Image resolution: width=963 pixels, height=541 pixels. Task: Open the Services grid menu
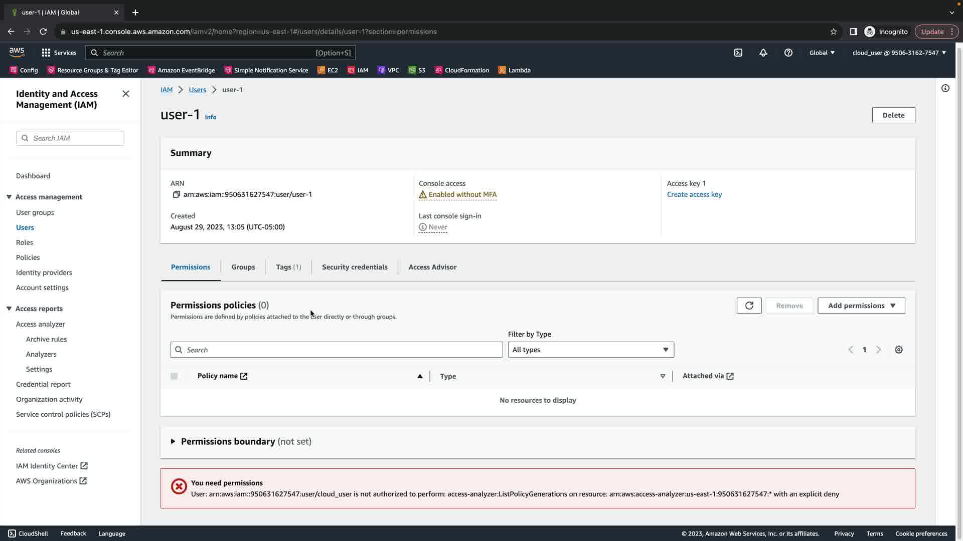[59, 53]
